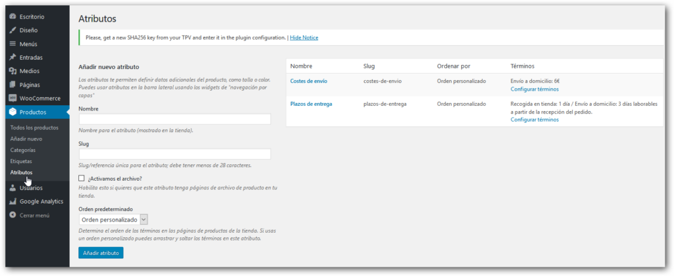
Task: Open Añadir nuevo product submenu
Action: (x=26, y=139)
